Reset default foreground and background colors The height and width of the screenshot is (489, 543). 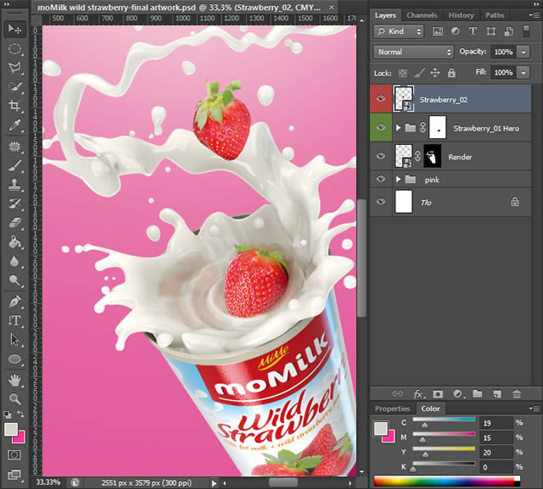coord(7,414)
